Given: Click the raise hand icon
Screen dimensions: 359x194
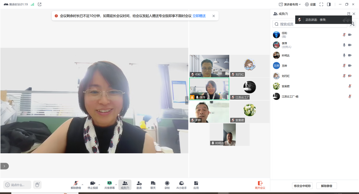Looking at the screenshot, I should click(x=37, y=185).
